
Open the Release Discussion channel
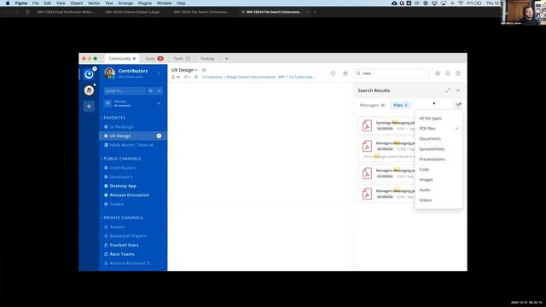[129, 195]
